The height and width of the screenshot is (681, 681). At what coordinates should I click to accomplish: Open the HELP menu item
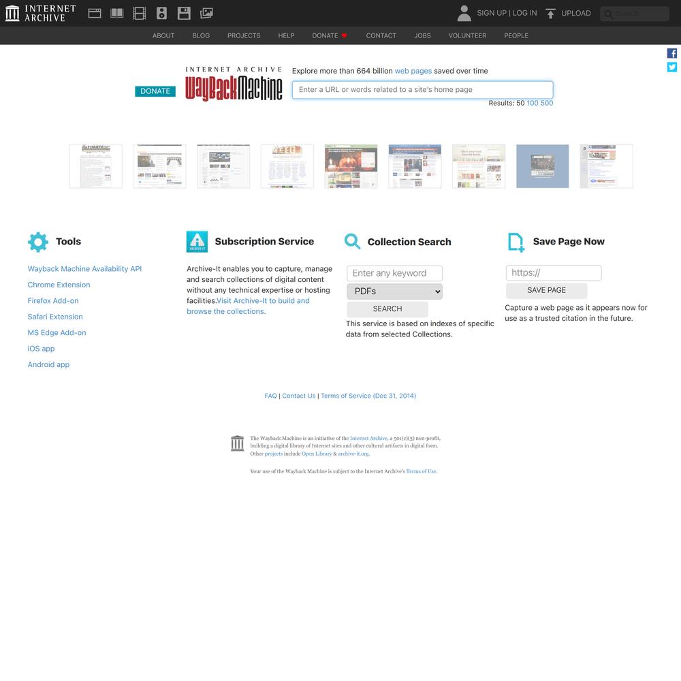(x=286, y=35)
